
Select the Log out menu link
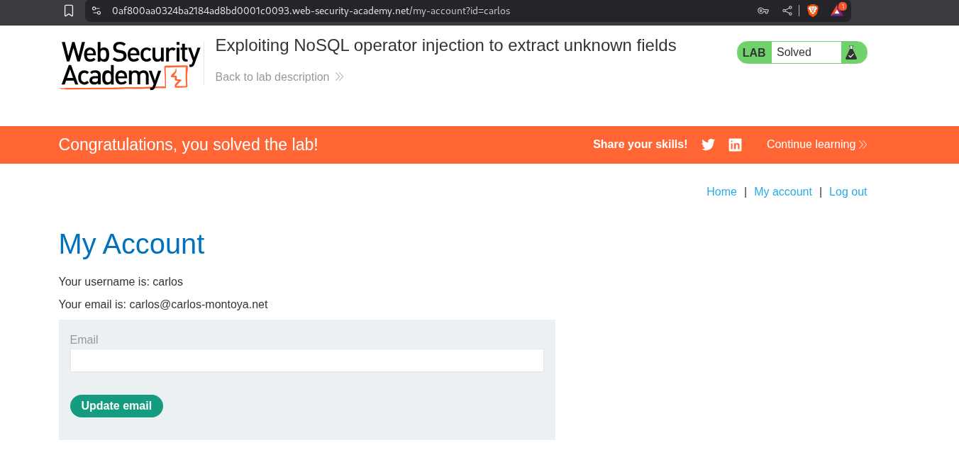click(848, 192)
